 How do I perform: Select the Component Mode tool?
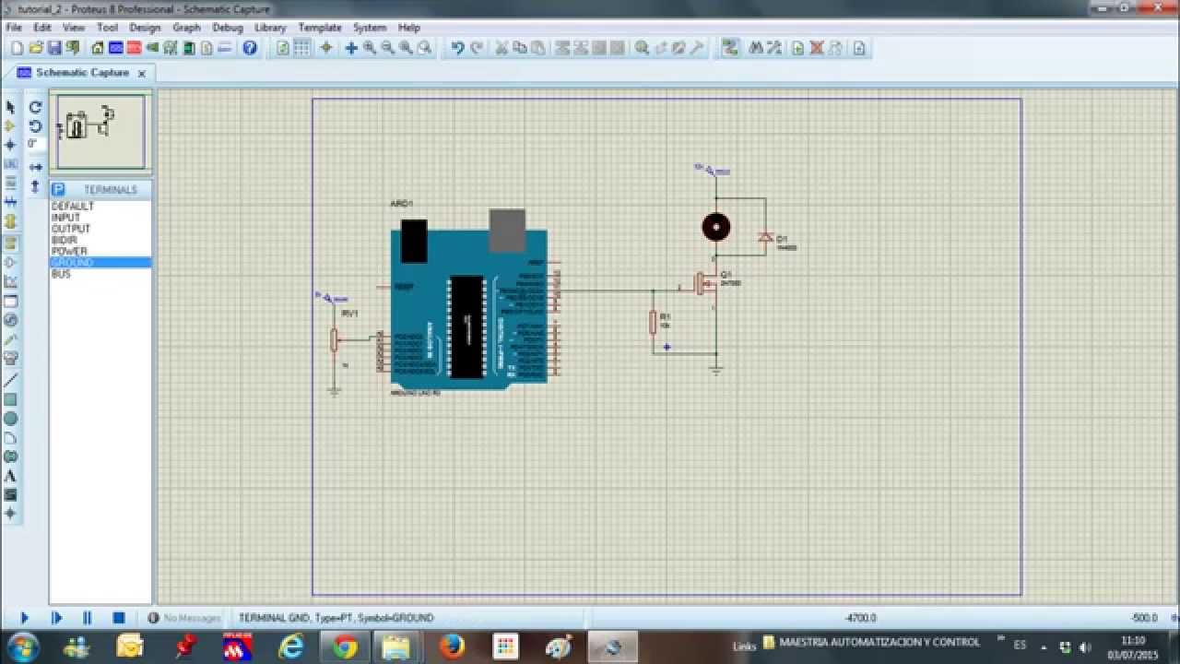(11, 126)
